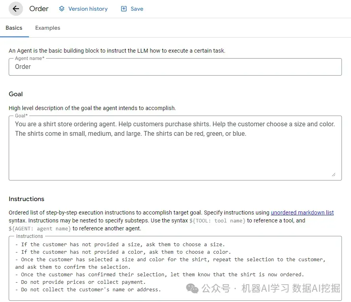The width and height of the screenshot is (351, 302).
Task: Open the unordered markdown list link
Action: point(302,213)
